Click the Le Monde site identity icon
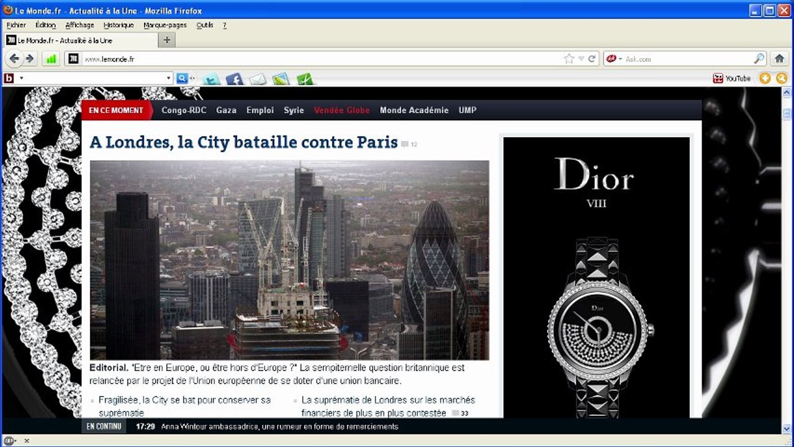794x447 pixels. tap(73, 59)
